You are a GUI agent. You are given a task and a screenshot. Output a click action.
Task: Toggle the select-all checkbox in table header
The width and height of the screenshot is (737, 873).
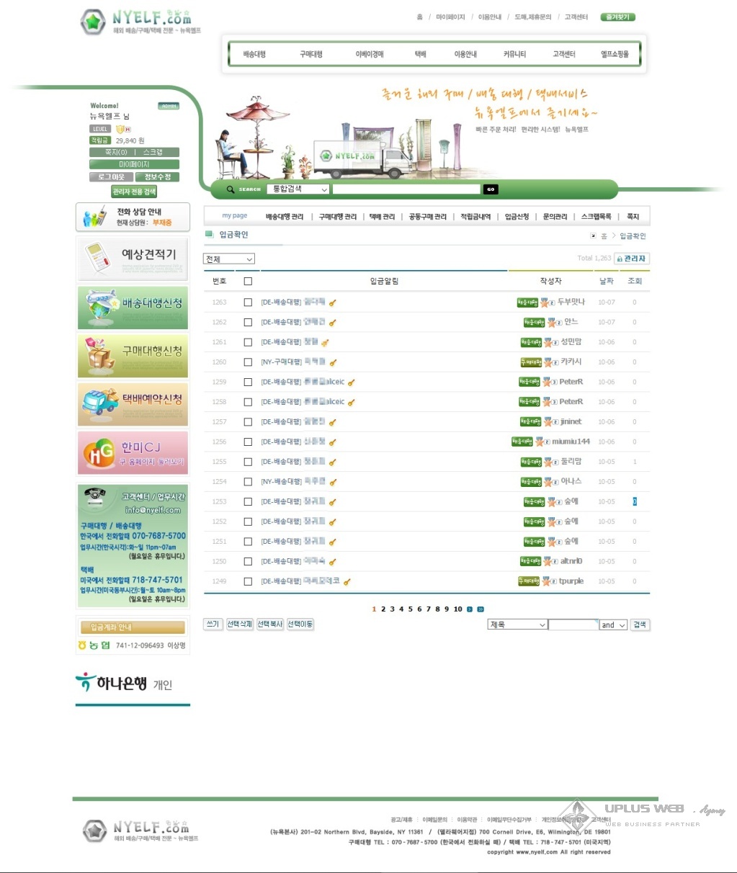coord(248,282)
